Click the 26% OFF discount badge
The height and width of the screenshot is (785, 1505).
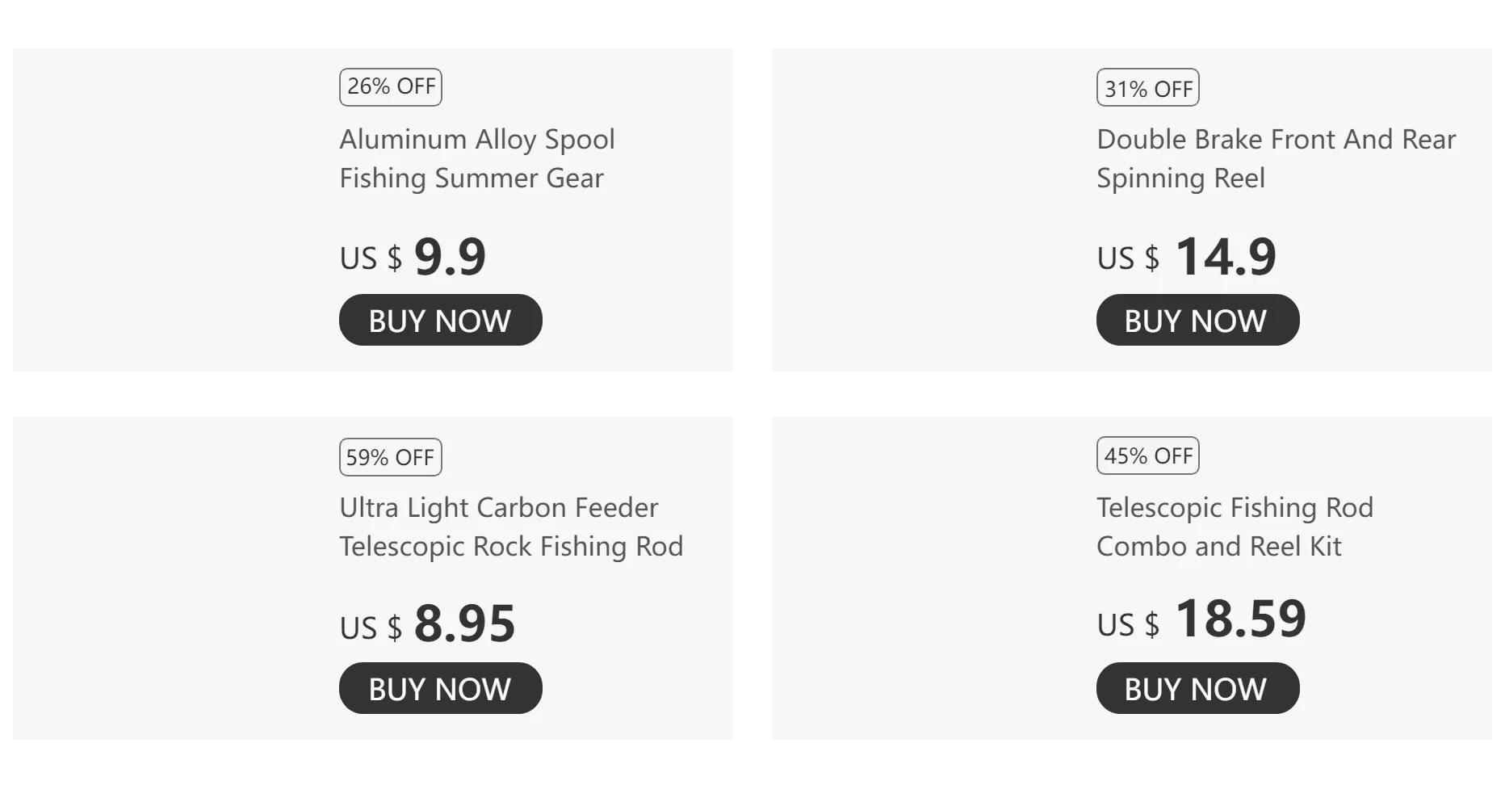(391, 87)
